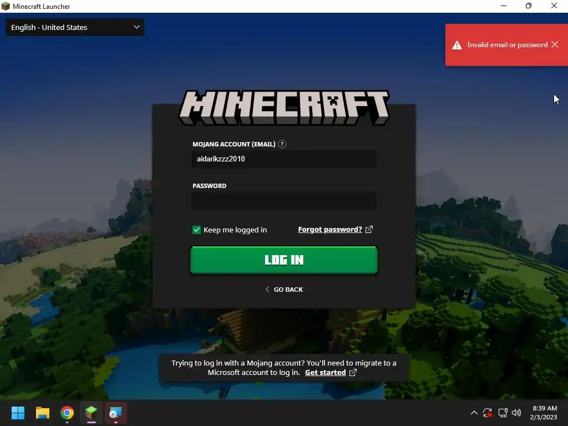The width and height of the screenshot is (568, 426).
Task: Click the Invalid email or password message text
Action: (507, 45)
